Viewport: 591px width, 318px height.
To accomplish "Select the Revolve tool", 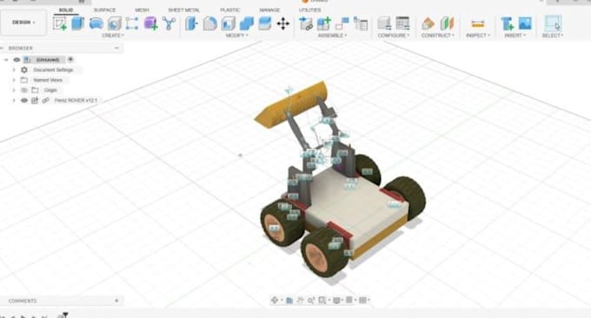I will [96, 23].
